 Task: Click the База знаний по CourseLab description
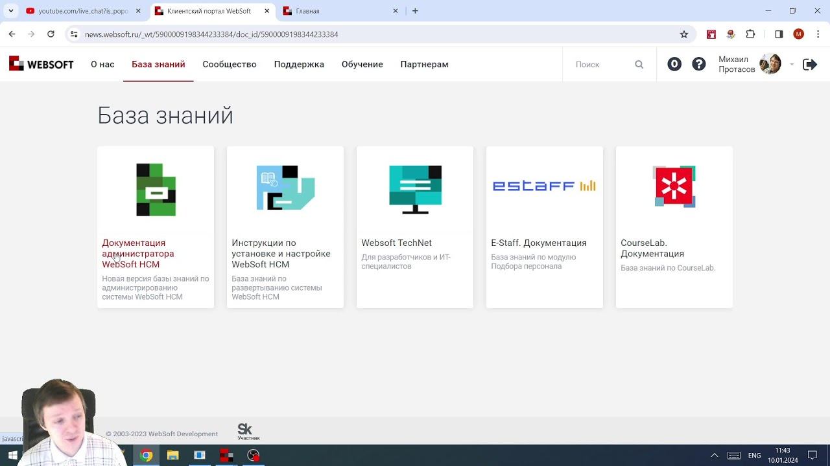click(668, 268)
